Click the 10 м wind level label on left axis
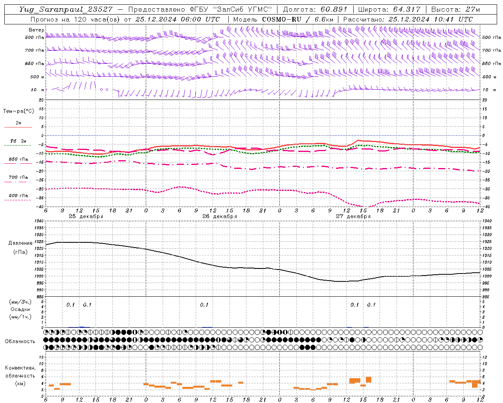 37,90
